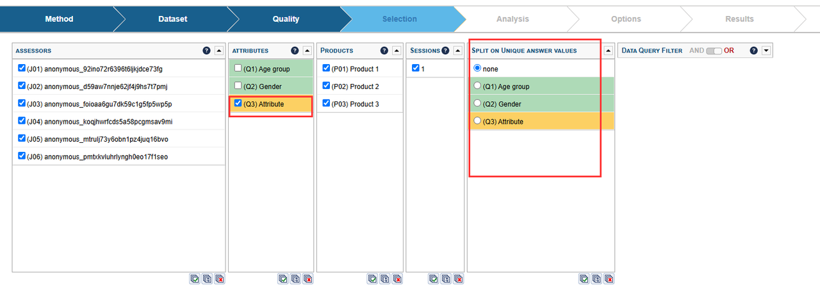Invert the selection in the Attributes panel
This screenshot has height=289, width=820.
point(295,279)
